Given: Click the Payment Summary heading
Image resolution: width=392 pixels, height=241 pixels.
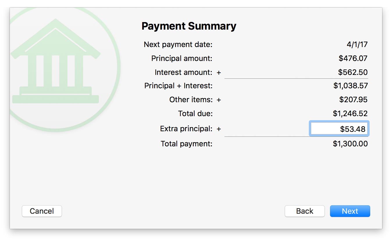Looking at the screenshot, I should (x=189, y=26).
